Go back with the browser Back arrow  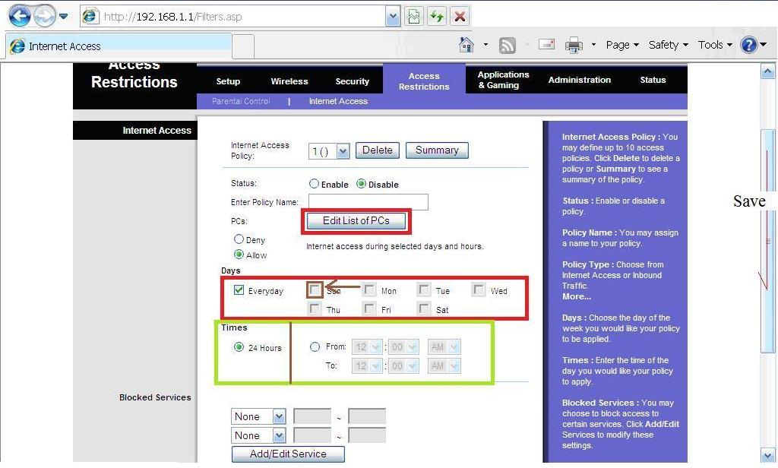(x=19, y=16)
